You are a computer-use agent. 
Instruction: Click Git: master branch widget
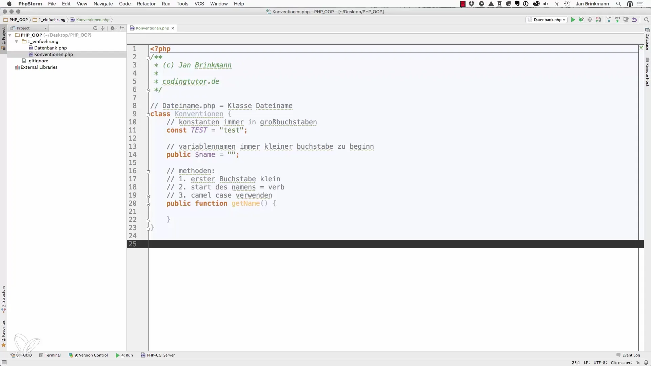point(622,363)
